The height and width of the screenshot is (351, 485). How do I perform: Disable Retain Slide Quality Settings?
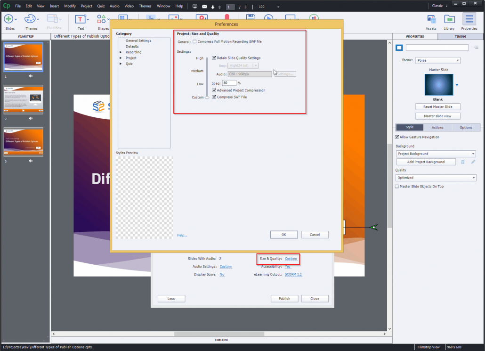[x=214, y=57]
